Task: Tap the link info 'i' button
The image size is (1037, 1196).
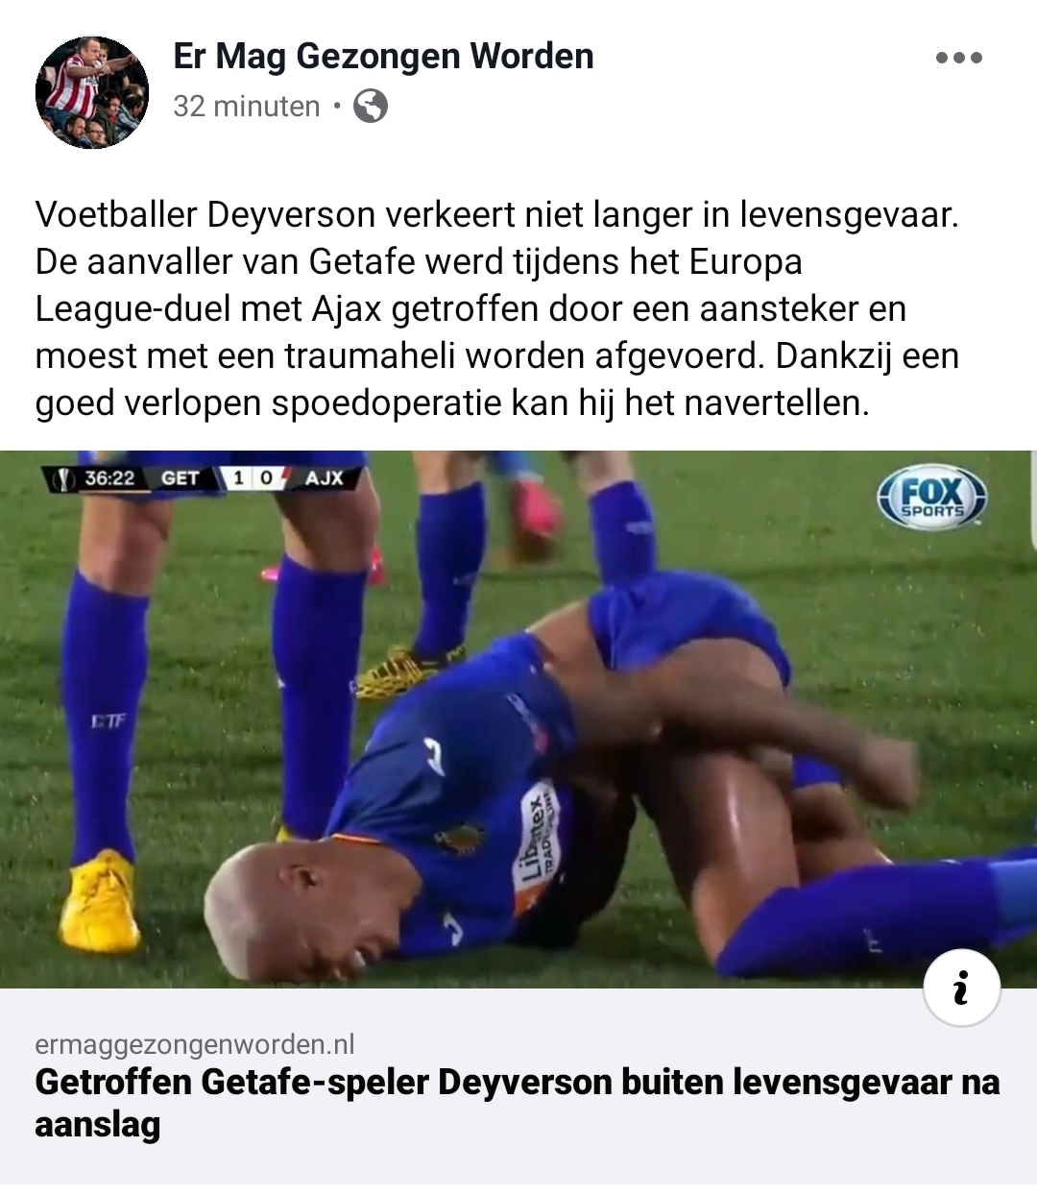Action: [x=962, y=988]
